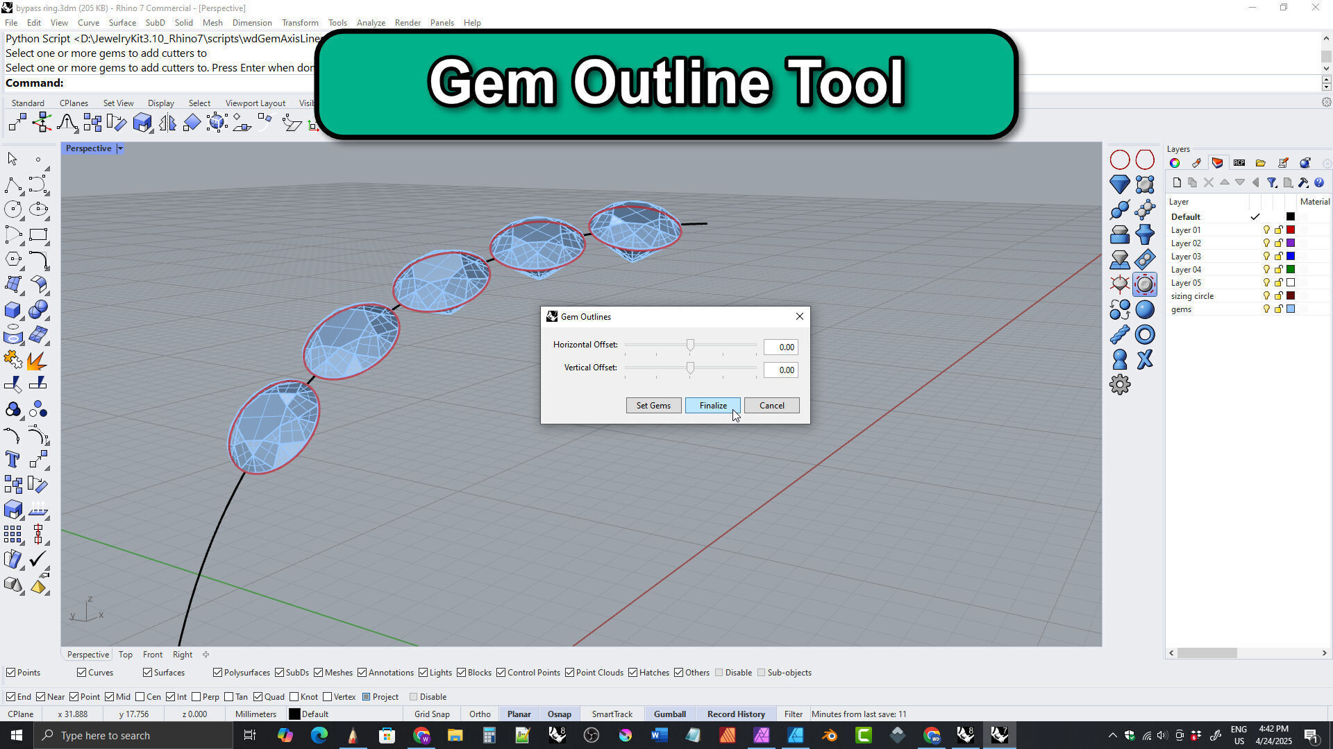
Task: Open the jewelry kit settings gear icon
Action: pos(1119,385)
